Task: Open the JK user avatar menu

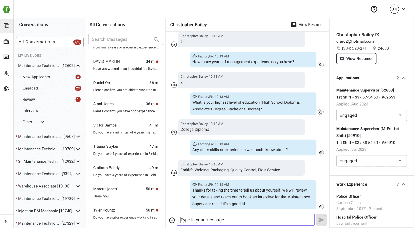Action: 394,9
